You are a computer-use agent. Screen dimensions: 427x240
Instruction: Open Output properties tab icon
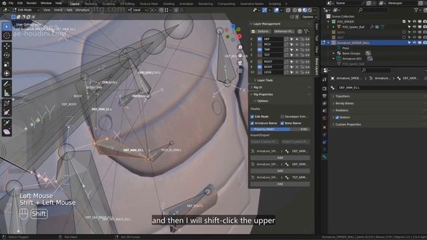(x=324, y=96)
